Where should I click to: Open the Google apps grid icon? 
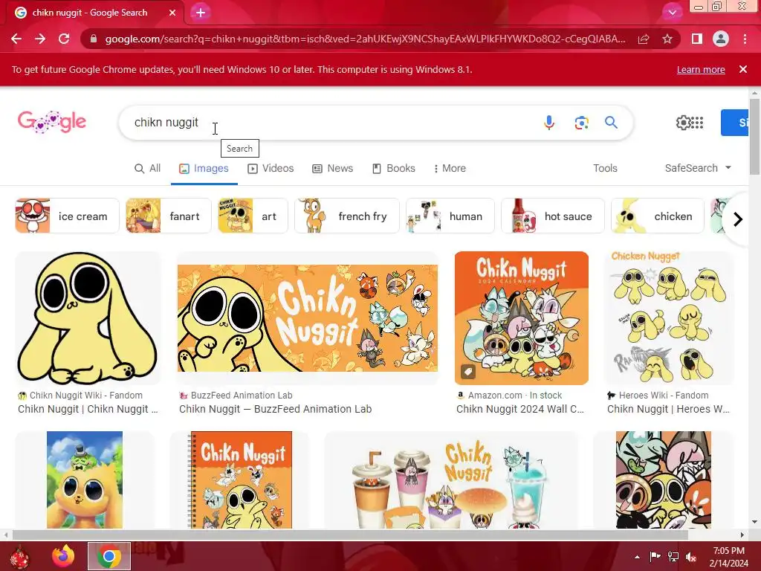click(697, 123)
